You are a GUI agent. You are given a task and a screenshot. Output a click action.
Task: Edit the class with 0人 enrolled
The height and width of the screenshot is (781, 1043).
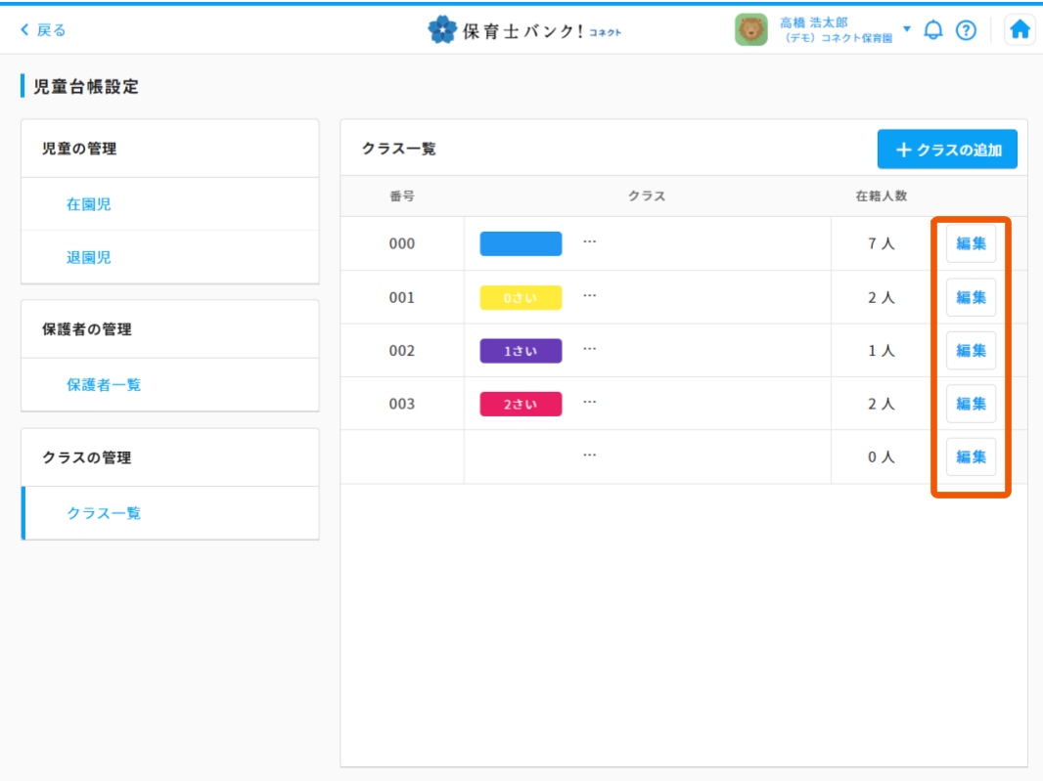971,456
